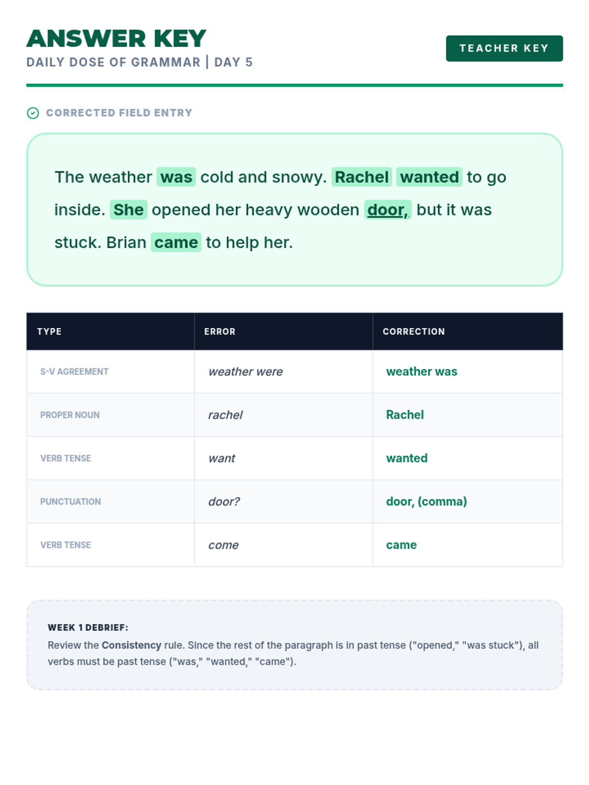This screenshot has width=589, height=785.
Task: Click the green checkmark circle icon
Action: 33,113
